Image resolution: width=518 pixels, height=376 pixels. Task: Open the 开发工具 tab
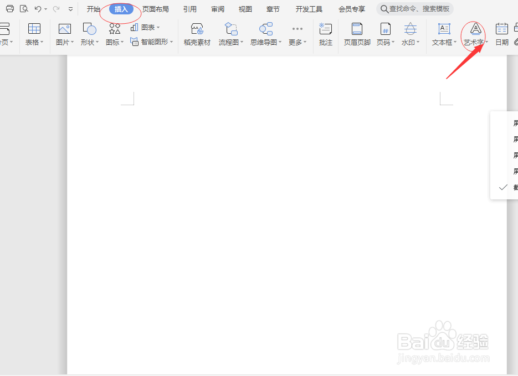[x=309, y=9]
